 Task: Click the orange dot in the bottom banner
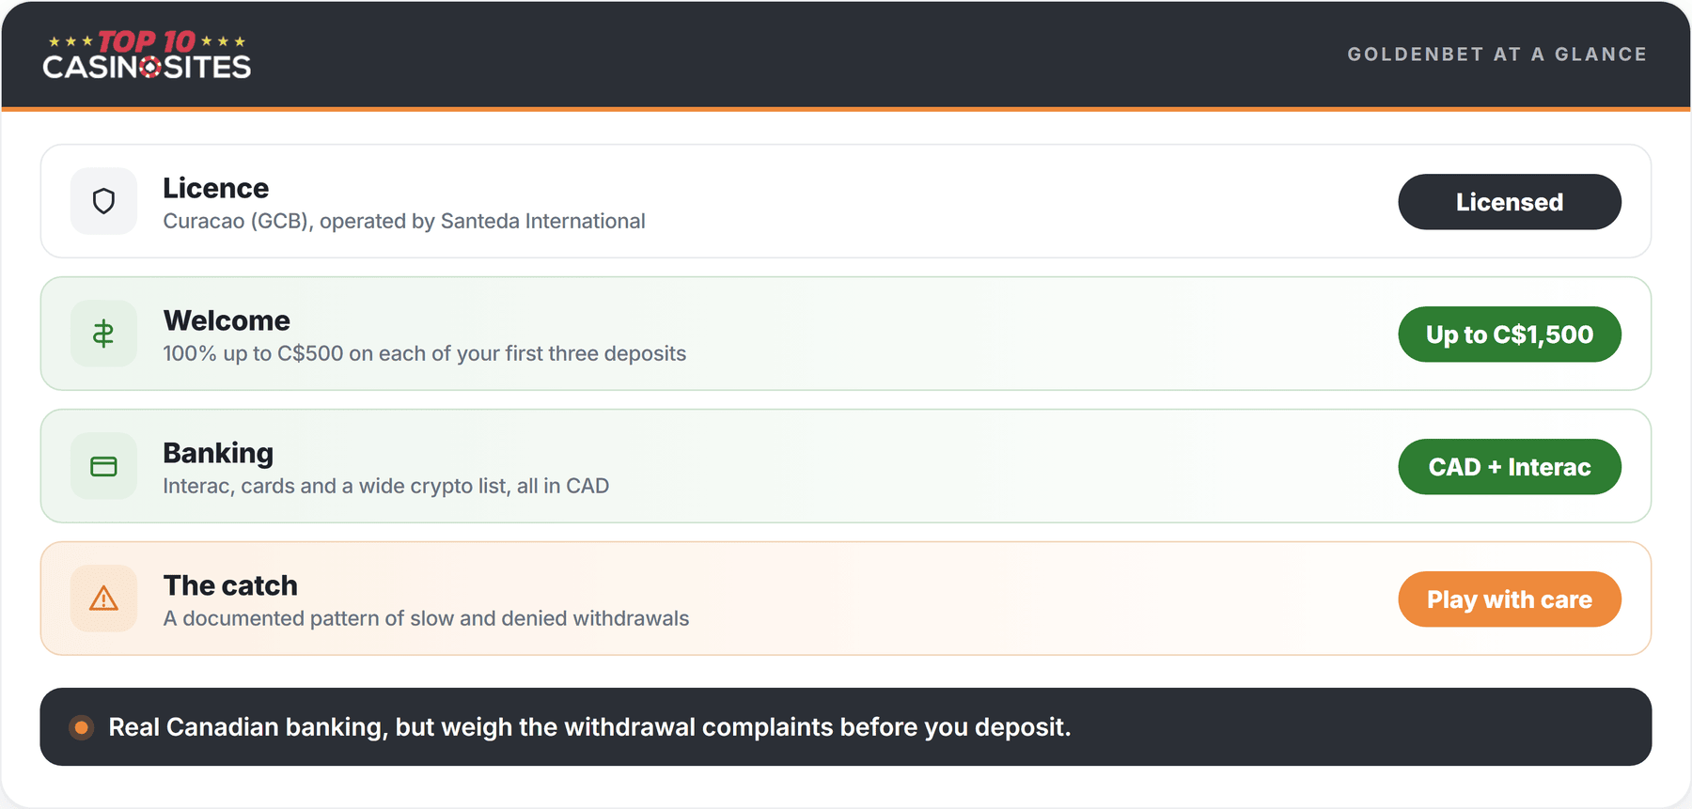82,727
